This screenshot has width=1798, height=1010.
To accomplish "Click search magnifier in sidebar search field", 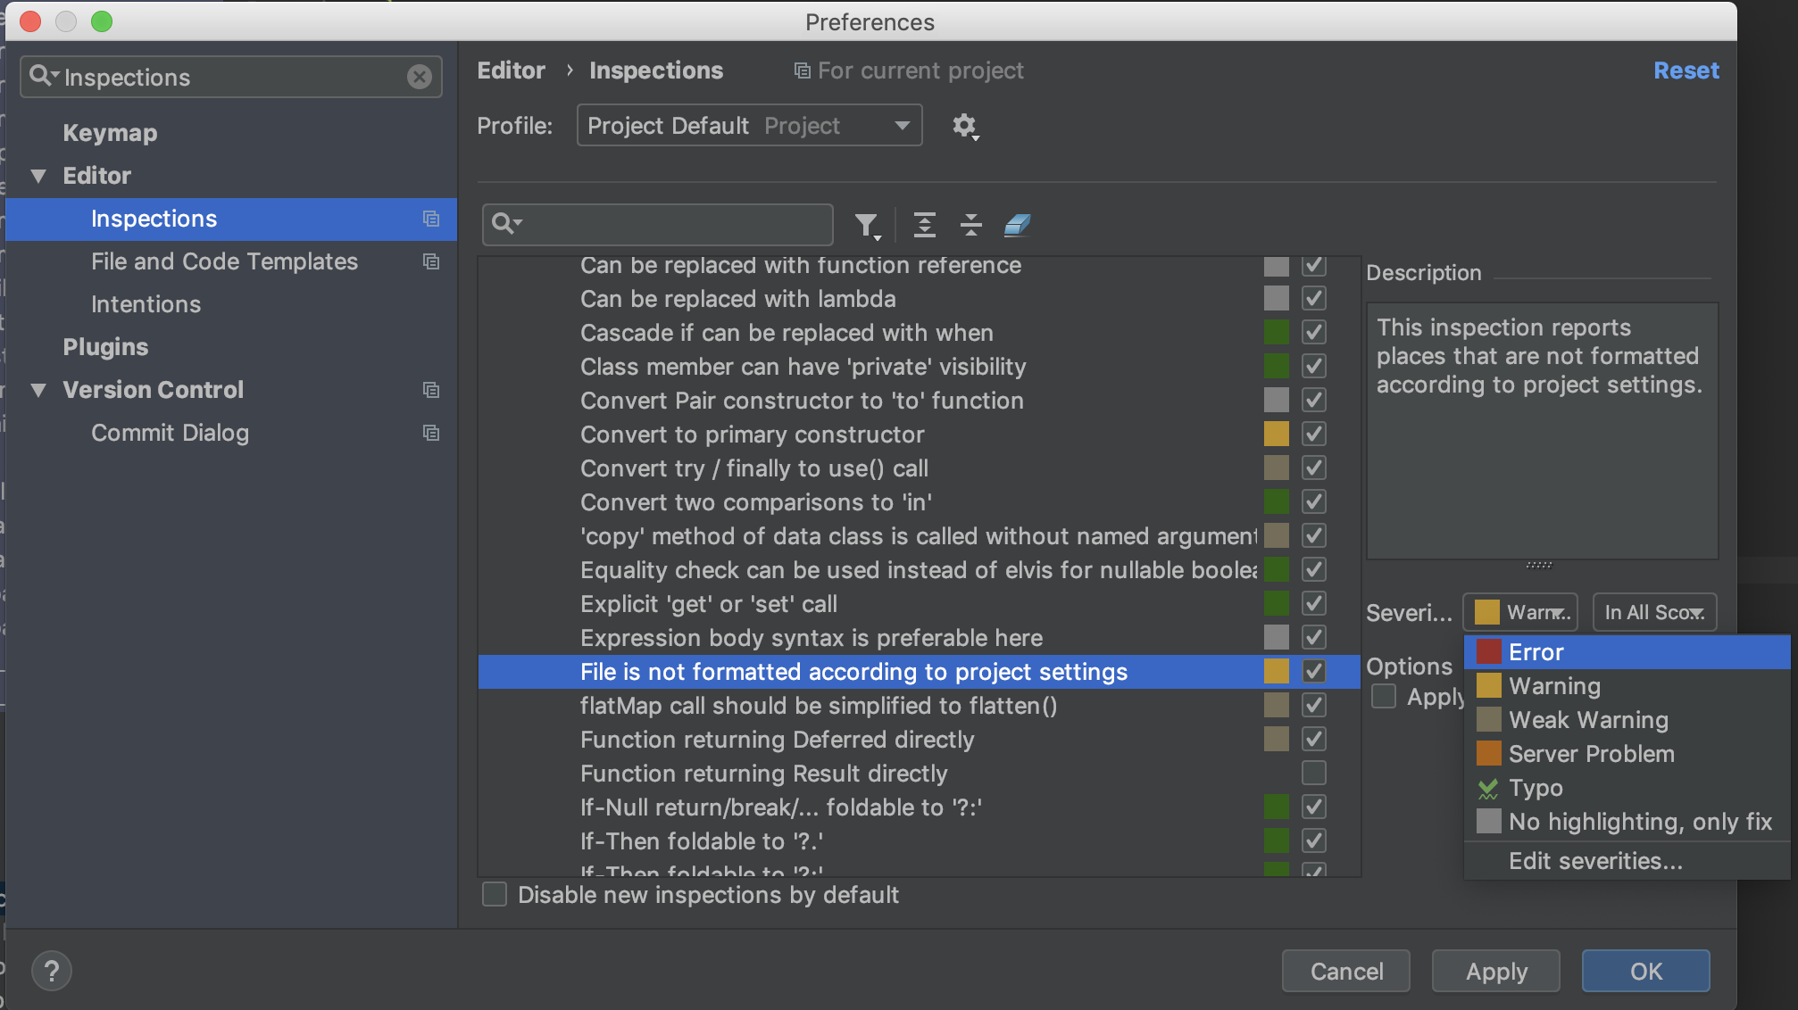I will coord(43,76).
